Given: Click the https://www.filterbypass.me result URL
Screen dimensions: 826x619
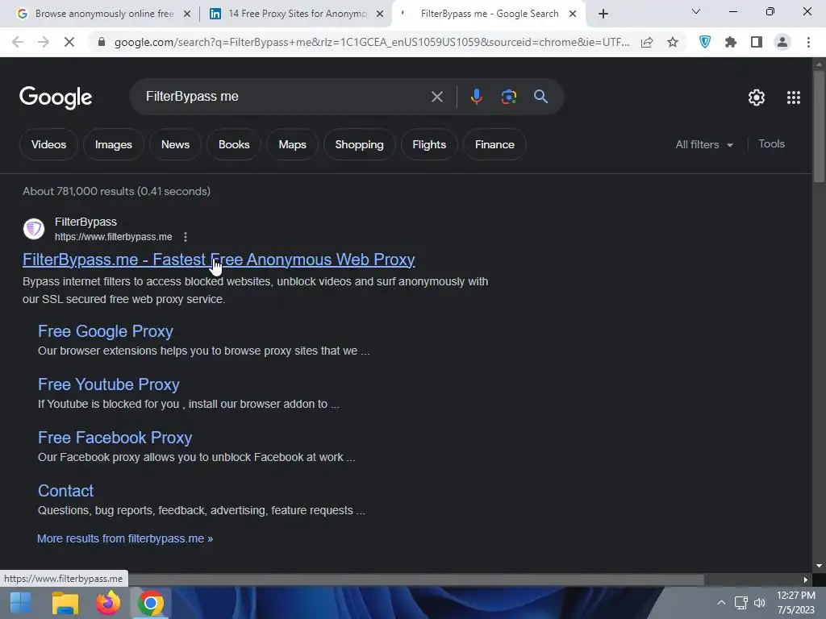Looking at the screenshot, I should click(113, 238).
